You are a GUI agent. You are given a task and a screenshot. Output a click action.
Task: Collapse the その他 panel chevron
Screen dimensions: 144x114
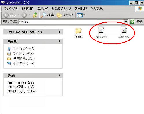point(59,41)
